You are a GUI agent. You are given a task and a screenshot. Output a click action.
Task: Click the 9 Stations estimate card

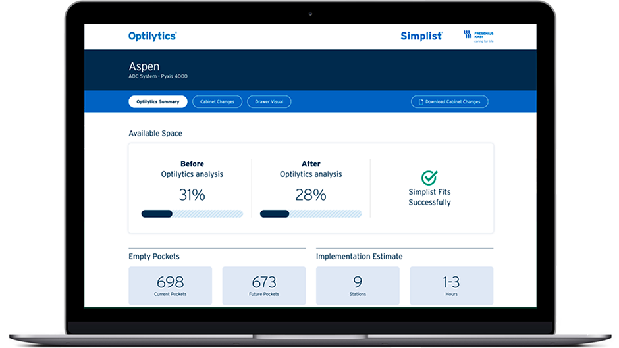click(x=358, y=285)
